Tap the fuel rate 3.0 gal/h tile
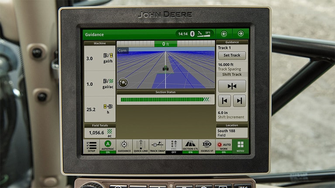335x188 pixels. coord(100,58)
